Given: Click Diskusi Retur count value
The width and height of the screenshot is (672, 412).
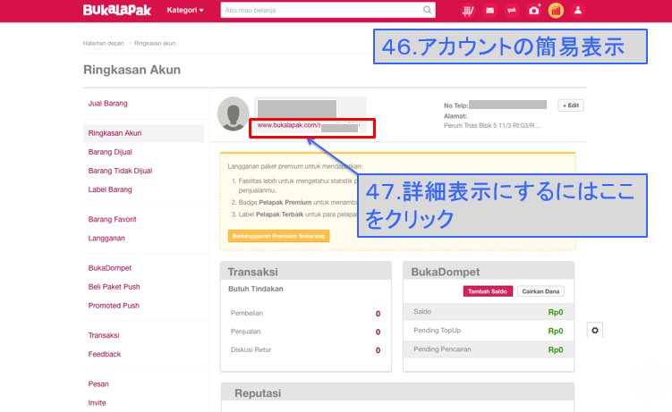Looking at the screenshot, I should 378,350.
